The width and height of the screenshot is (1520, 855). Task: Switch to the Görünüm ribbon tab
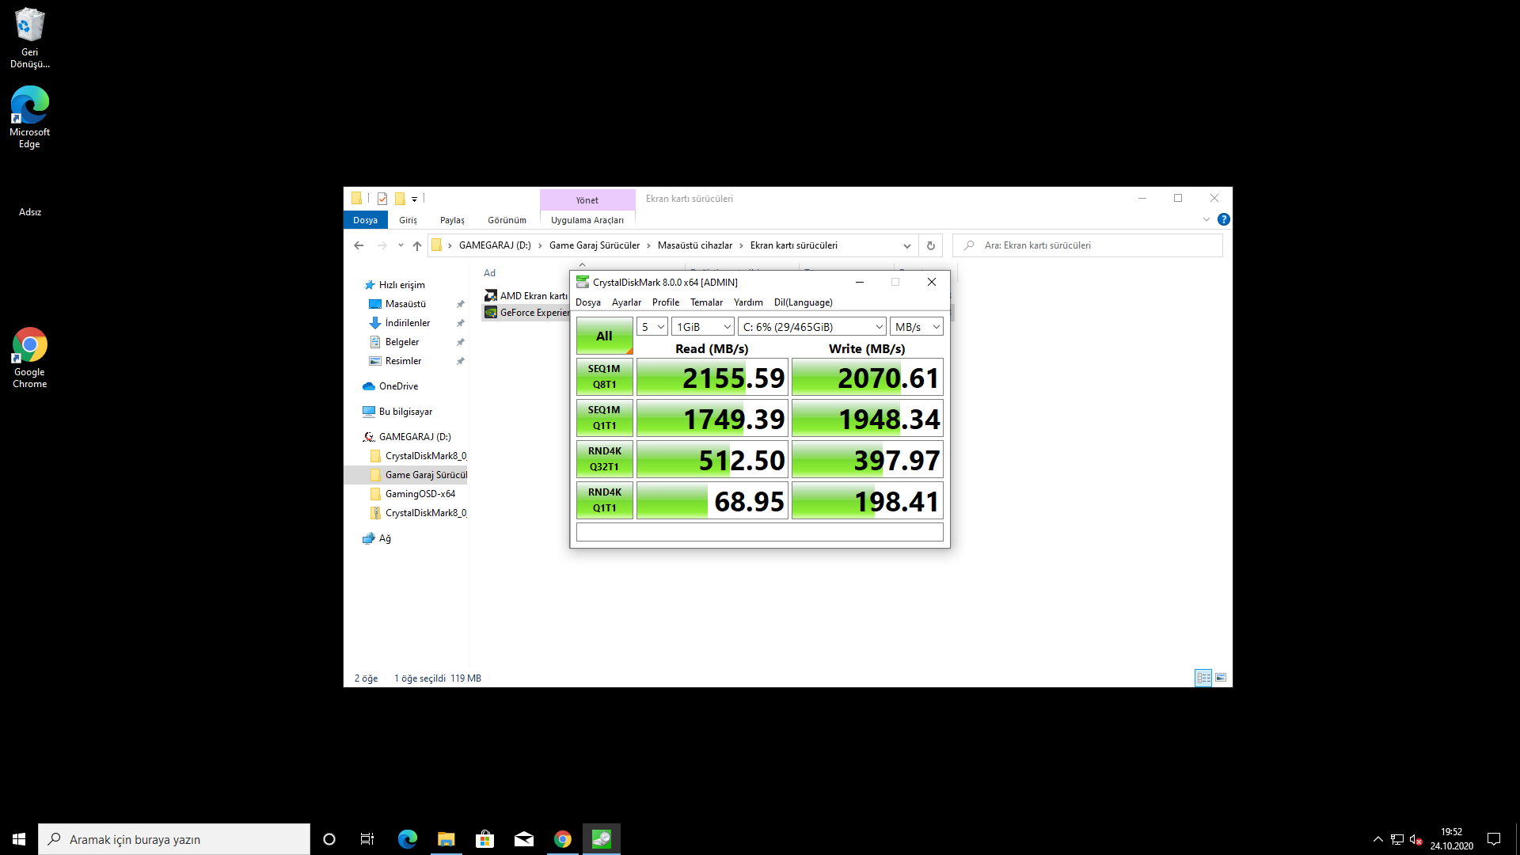507,220
